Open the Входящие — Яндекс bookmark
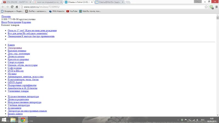The image size is (219, 123). 12,11
